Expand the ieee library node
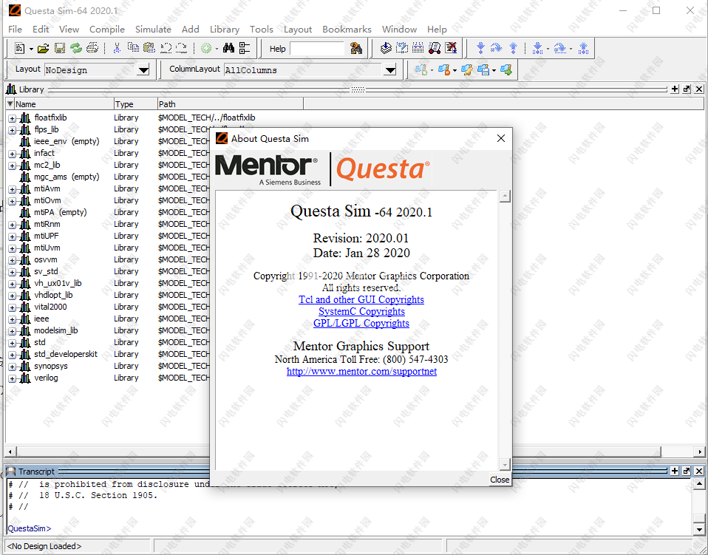This screenshot has height=555, width=708. point(12,319)
